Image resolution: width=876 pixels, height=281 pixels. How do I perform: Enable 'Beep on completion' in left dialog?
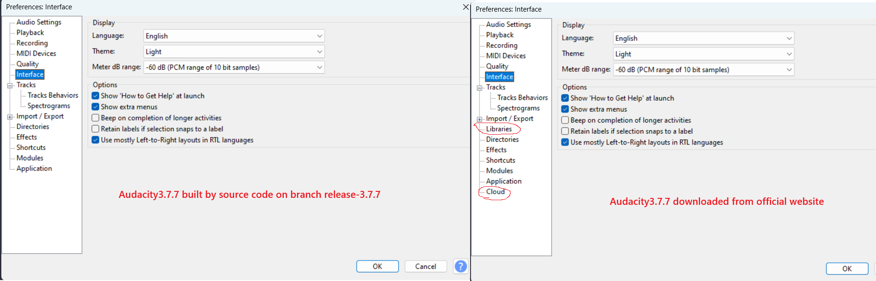tap(95, 118)
